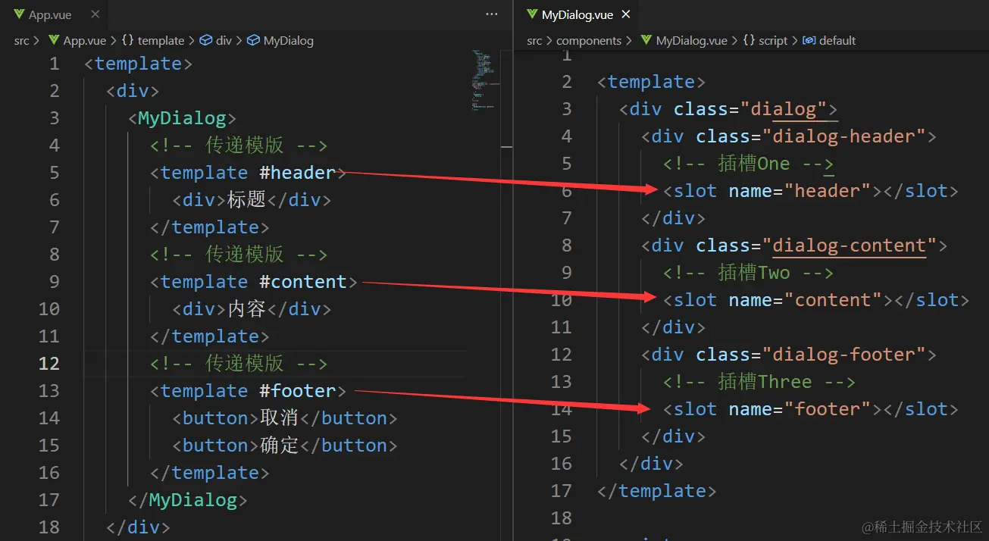This screenshot has height=541, width=989.
Task: Select line 5 number in App.vue gutter
Action: [54, 173]
